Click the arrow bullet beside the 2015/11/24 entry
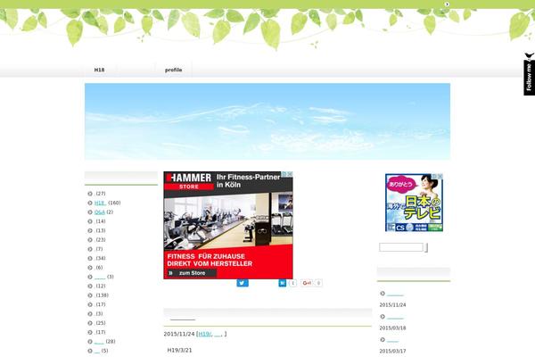Viewport: 535px width, 357px height. point(383,294)
